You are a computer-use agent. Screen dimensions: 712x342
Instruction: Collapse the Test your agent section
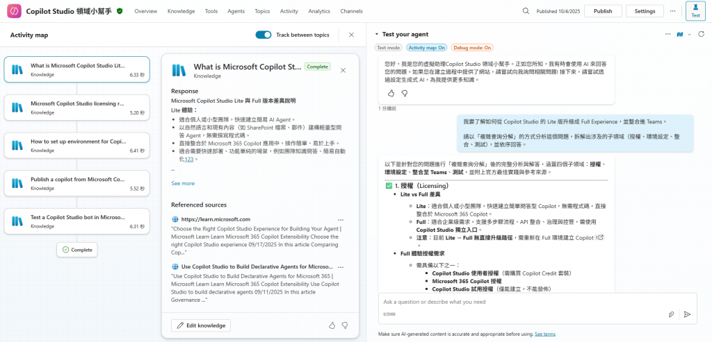(376, 34)
